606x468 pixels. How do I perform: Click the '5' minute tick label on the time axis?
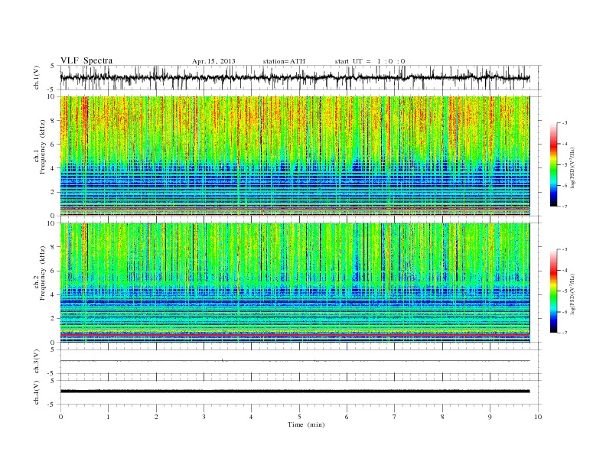[x=299, y=417]
